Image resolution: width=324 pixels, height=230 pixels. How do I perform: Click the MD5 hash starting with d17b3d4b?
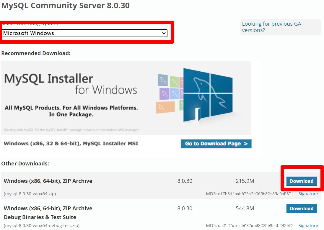coord(256,194)
